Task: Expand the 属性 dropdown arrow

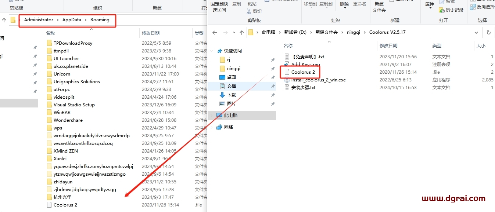Action: pyautogui.click(x=430, y=8)
